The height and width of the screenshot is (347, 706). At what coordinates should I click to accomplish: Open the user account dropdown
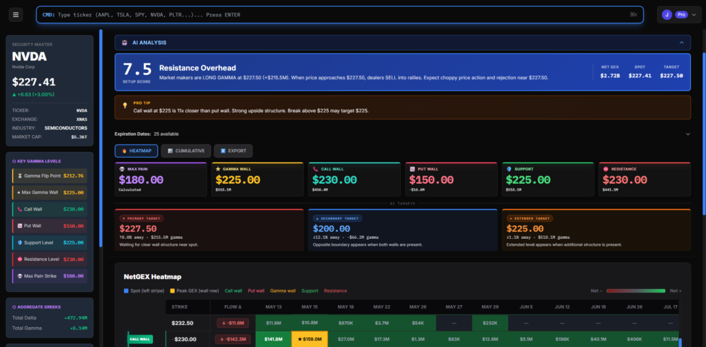point(679,15)
